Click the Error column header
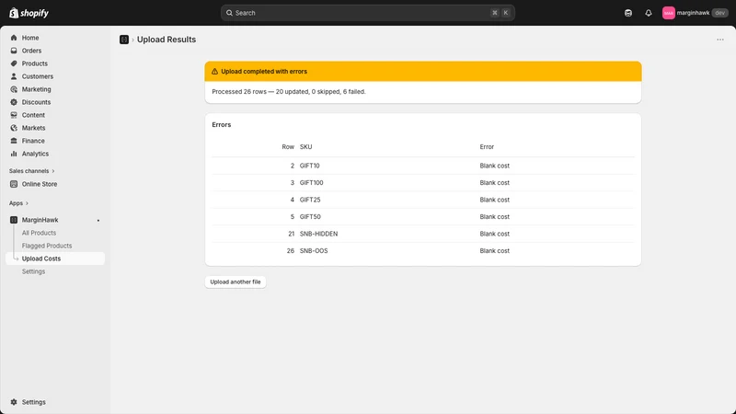 [487, 147]
